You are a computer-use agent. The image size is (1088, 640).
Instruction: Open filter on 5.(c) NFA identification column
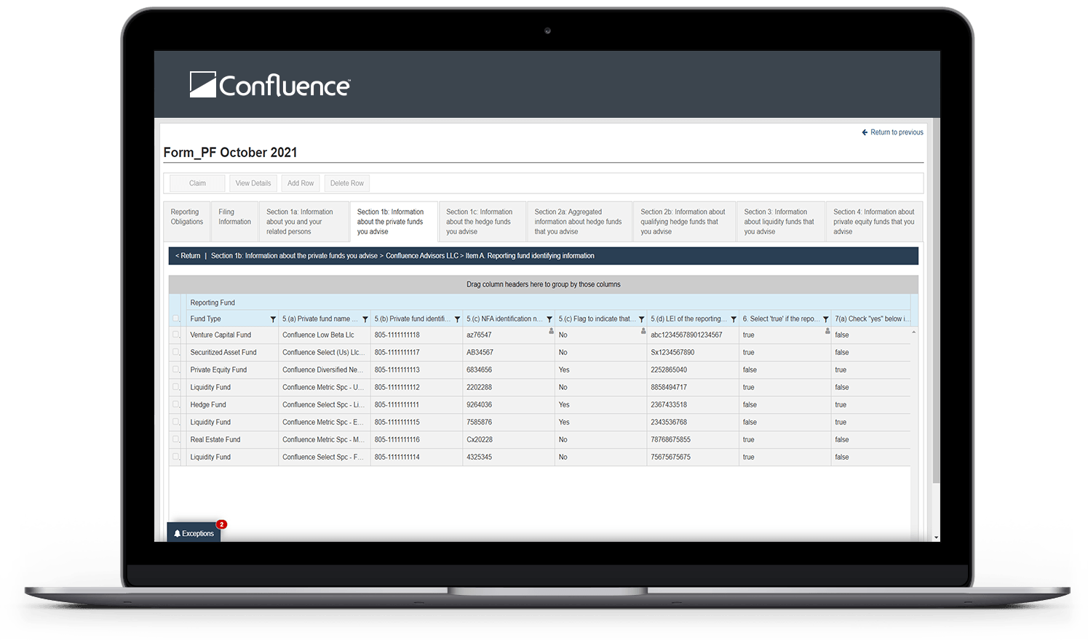(x=549, y=319)
